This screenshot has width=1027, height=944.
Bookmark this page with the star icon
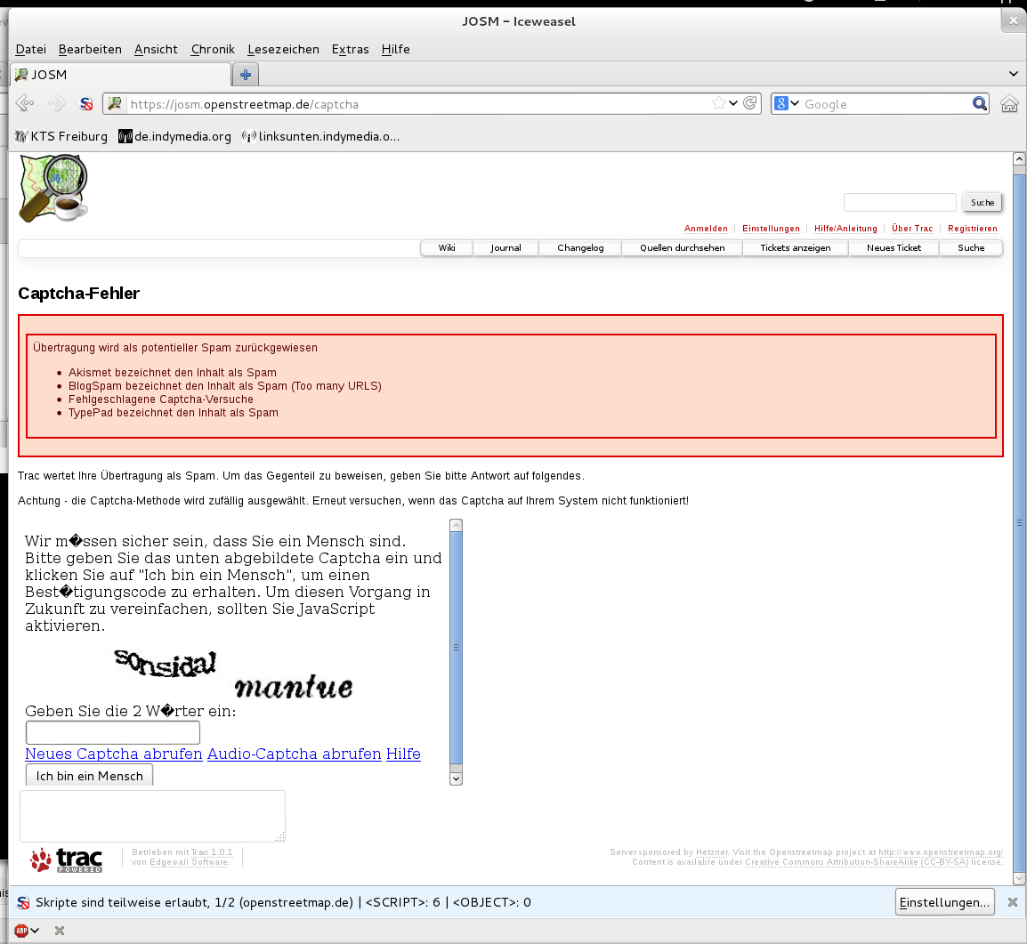[718, 104]
